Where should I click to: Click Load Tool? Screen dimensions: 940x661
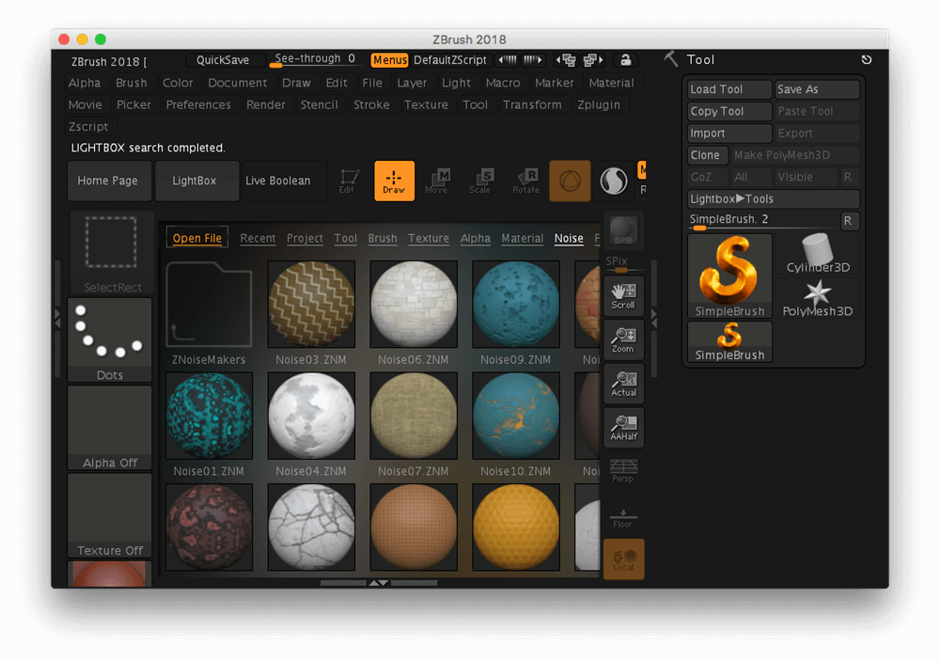pos(729,89)
